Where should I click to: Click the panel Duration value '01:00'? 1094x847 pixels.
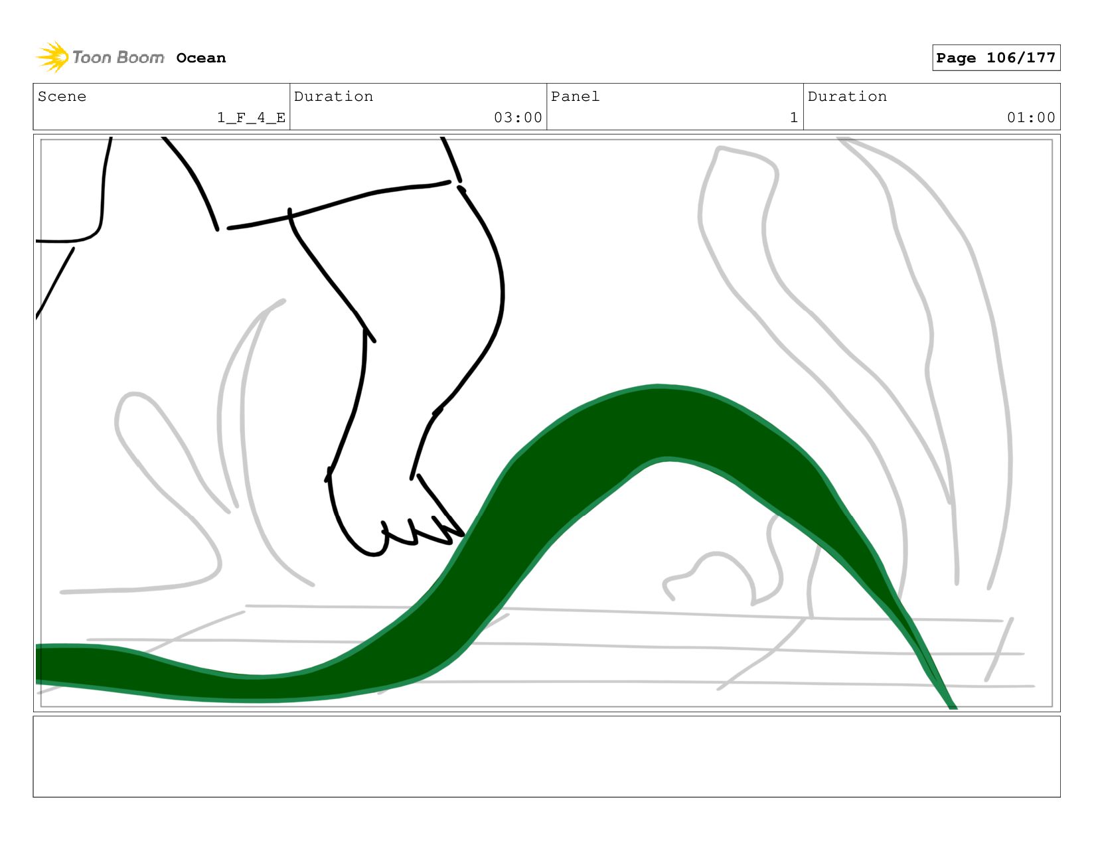coord(1031,117)
